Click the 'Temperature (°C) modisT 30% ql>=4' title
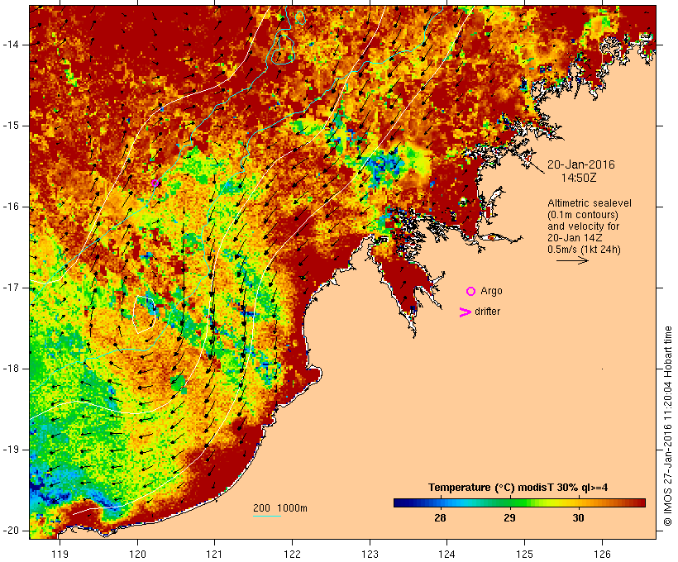The height and width of the screenshot is (562, 678). point(518,488)
